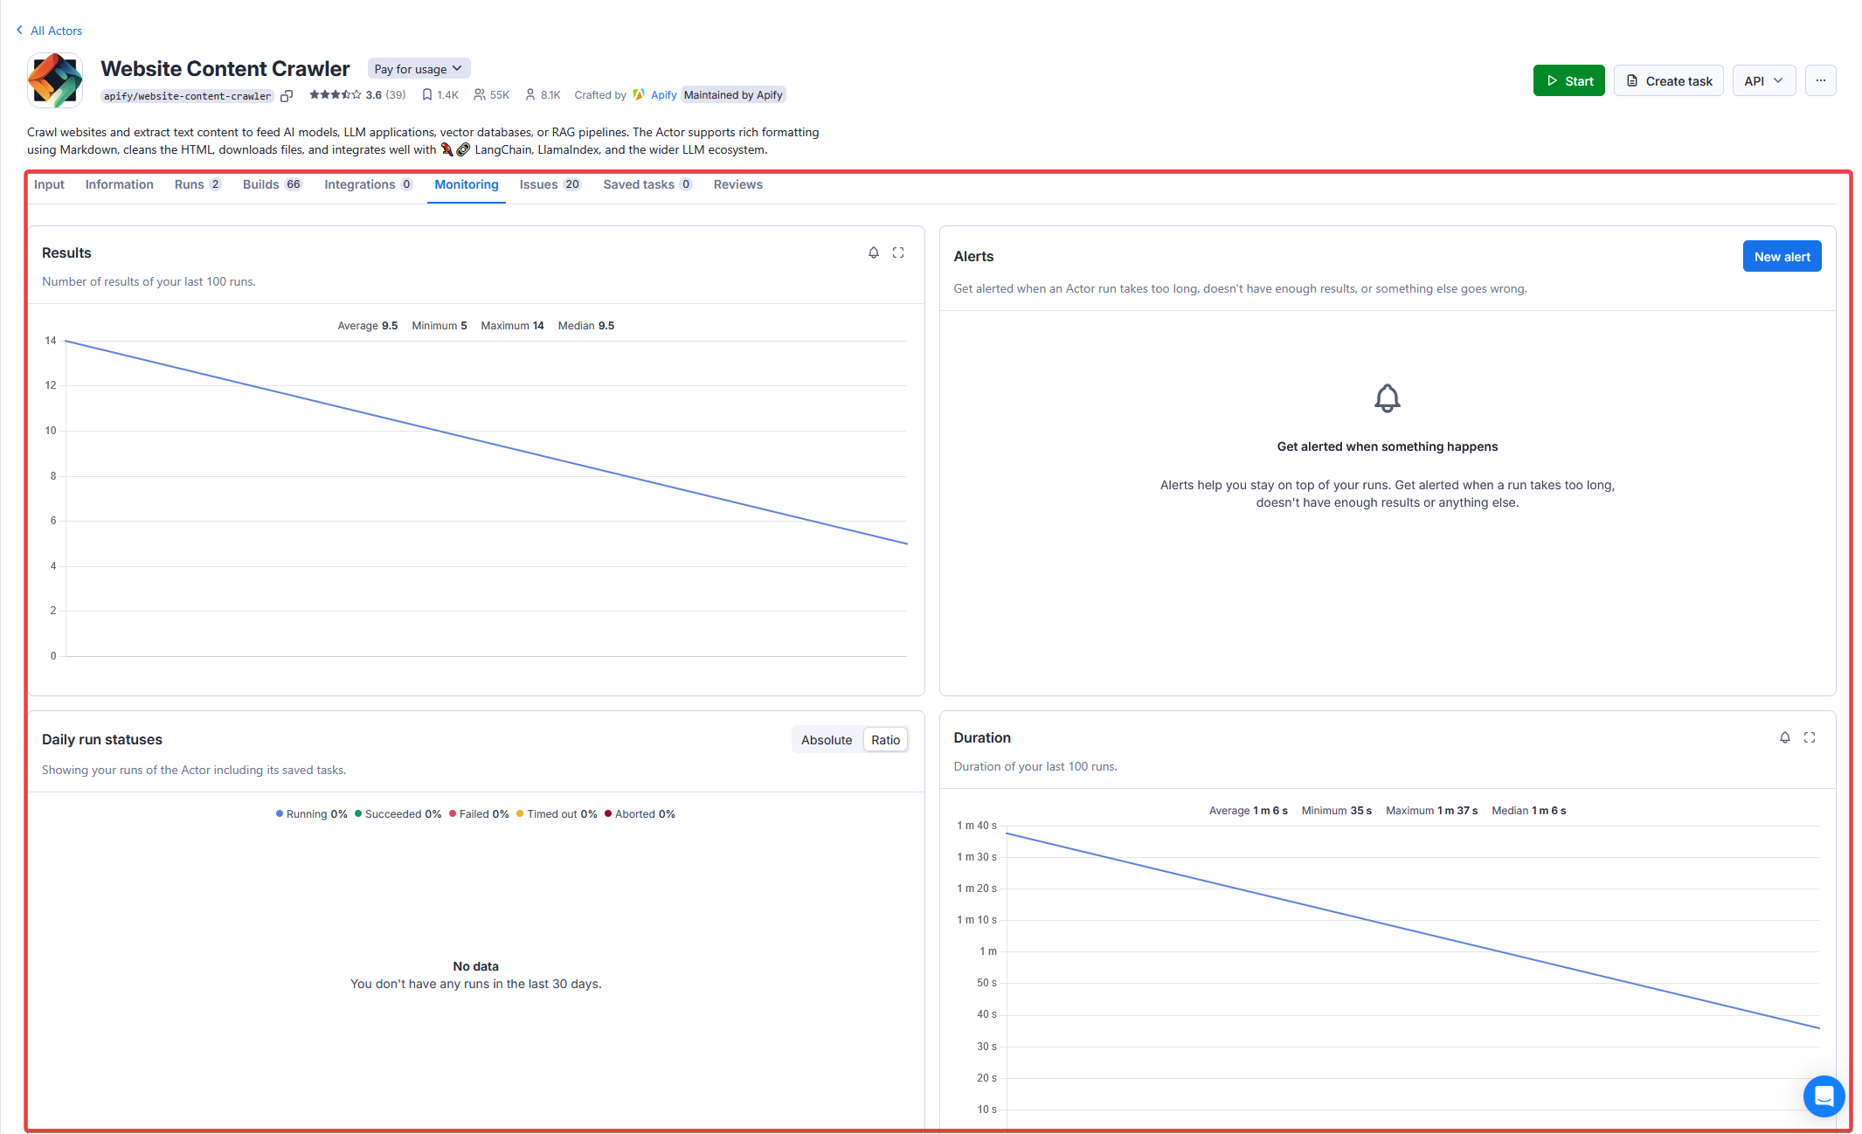Switch run statuses to Absolute view
This screenshot has width=1862, height=1134.
826,740
